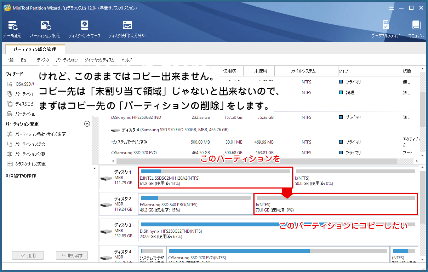Open the パーティション menu
Image resolution: width=428 pixels, height=272 pixels.
67,60
